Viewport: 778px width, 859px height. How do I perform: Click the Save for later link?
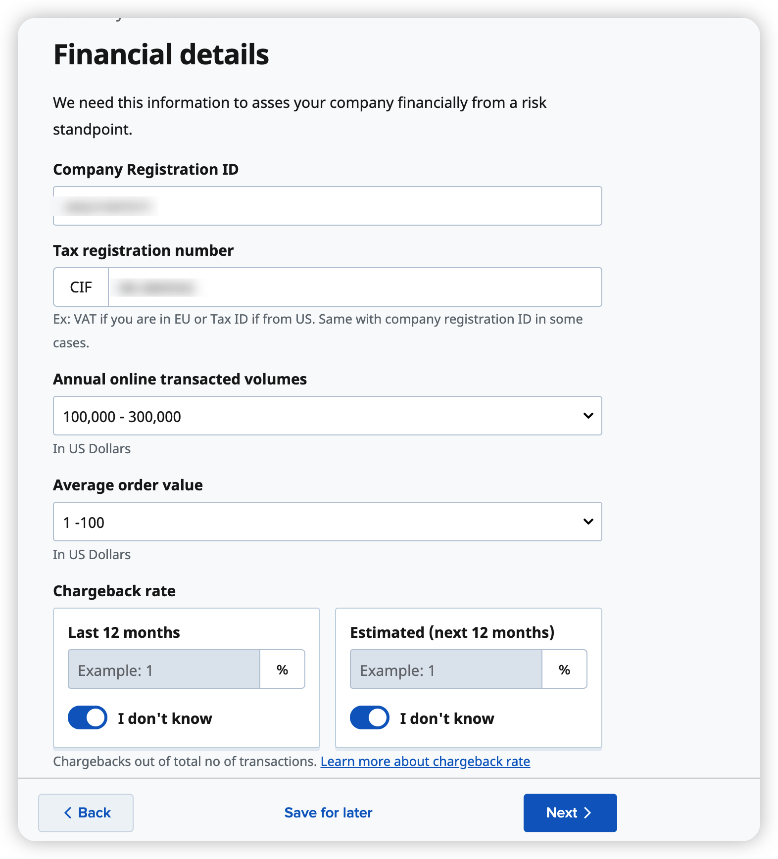(x=328, y=812)
